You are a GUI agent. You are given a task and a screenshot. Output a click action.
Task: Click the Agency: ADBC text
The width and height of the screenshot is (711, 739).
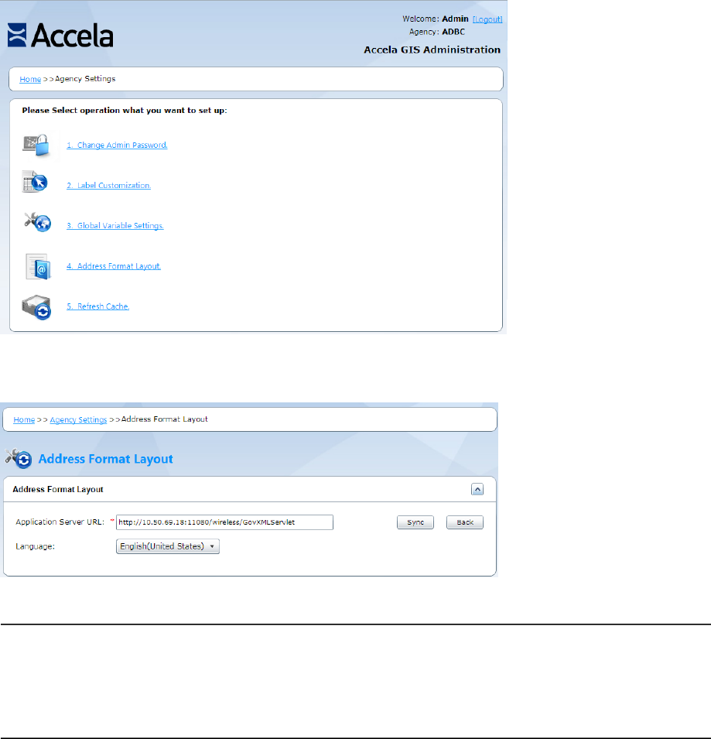437,32
